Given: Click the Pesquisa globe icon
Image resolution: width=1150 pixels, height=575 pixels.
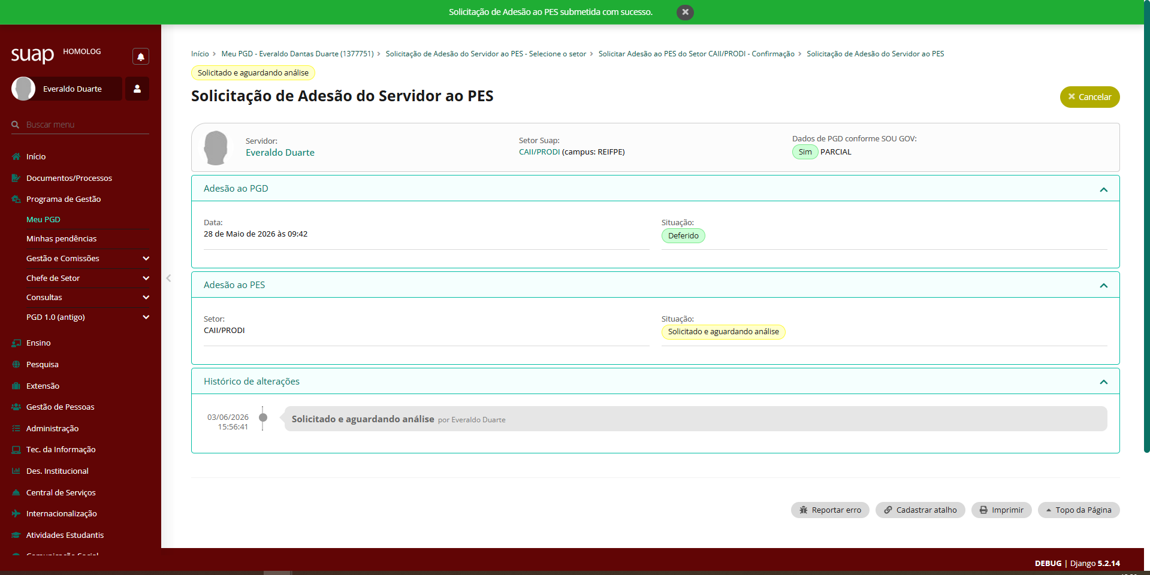Looking at the screenshot, I should pos(16,364).
